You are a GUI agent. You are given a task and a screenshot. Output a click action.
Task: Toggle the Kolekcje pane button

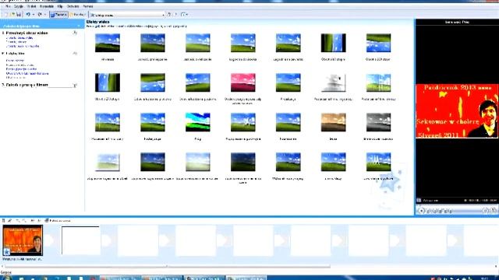[x=78, y=15]
